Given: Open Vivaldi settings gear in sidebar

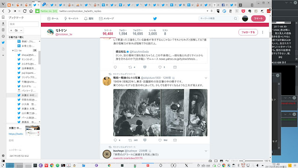Looking at the screenshot, I should click(x=3, y=155).
